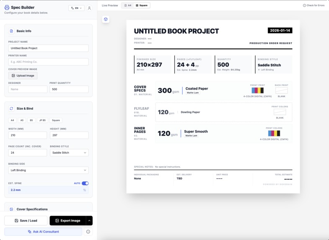Switch Live Preview to A4 tab
329x240 pixels.
(x=128, y=5)
